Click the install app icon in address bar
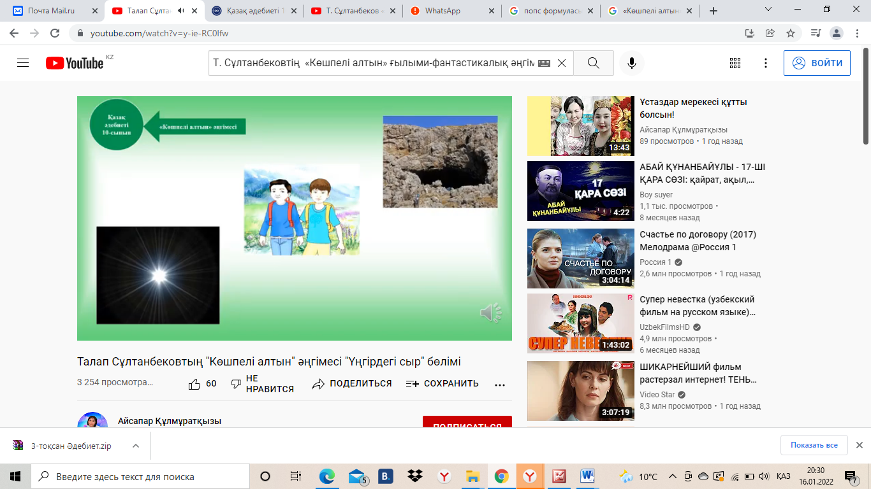The height and width of the screenshot is (489, 871). [x=750, y=33]
